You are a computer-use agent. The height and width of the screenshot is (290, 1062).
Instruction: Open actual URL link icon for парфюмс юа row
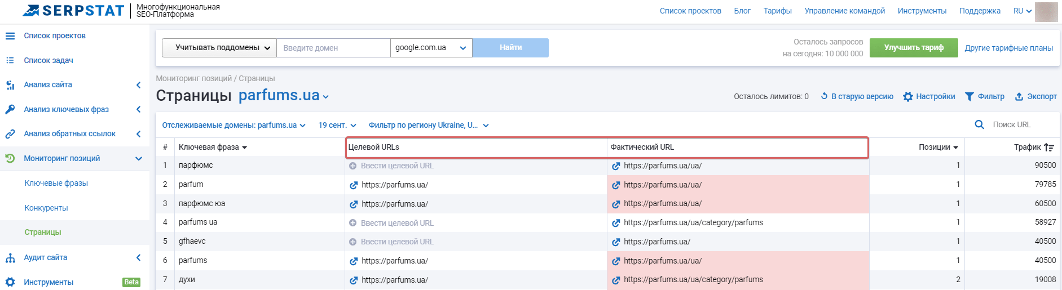coord(616,204)
